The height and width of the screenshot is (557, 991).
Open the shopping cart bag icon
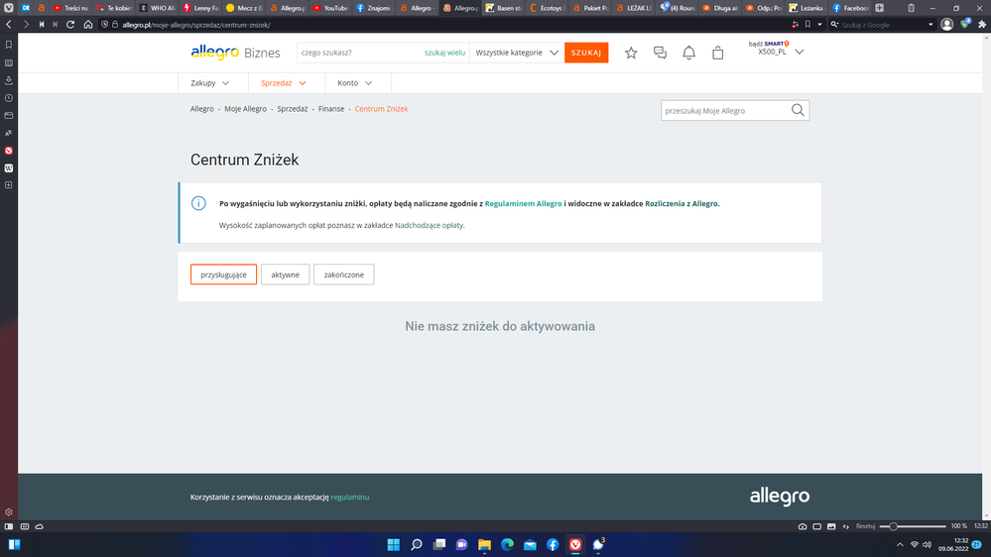coord(717,53)
